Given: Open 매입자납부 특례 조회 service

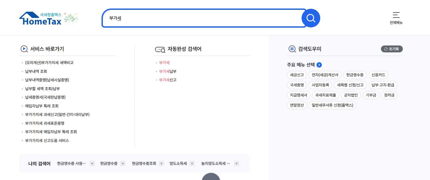Looking at the screenshot, I should 42,106.
